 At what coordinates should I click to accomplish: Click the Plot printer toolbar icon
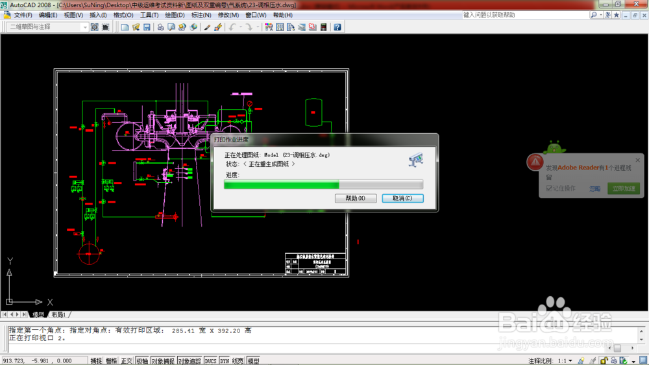(160, 27)
